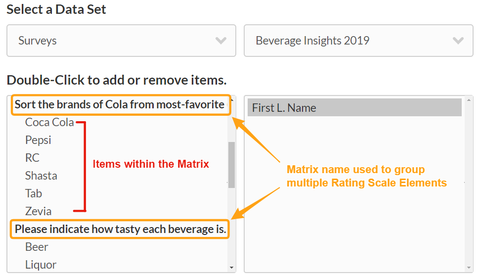Click the right list scroll up arrow
This screenshot has width=480, height=280.
[x=469, y=100]
